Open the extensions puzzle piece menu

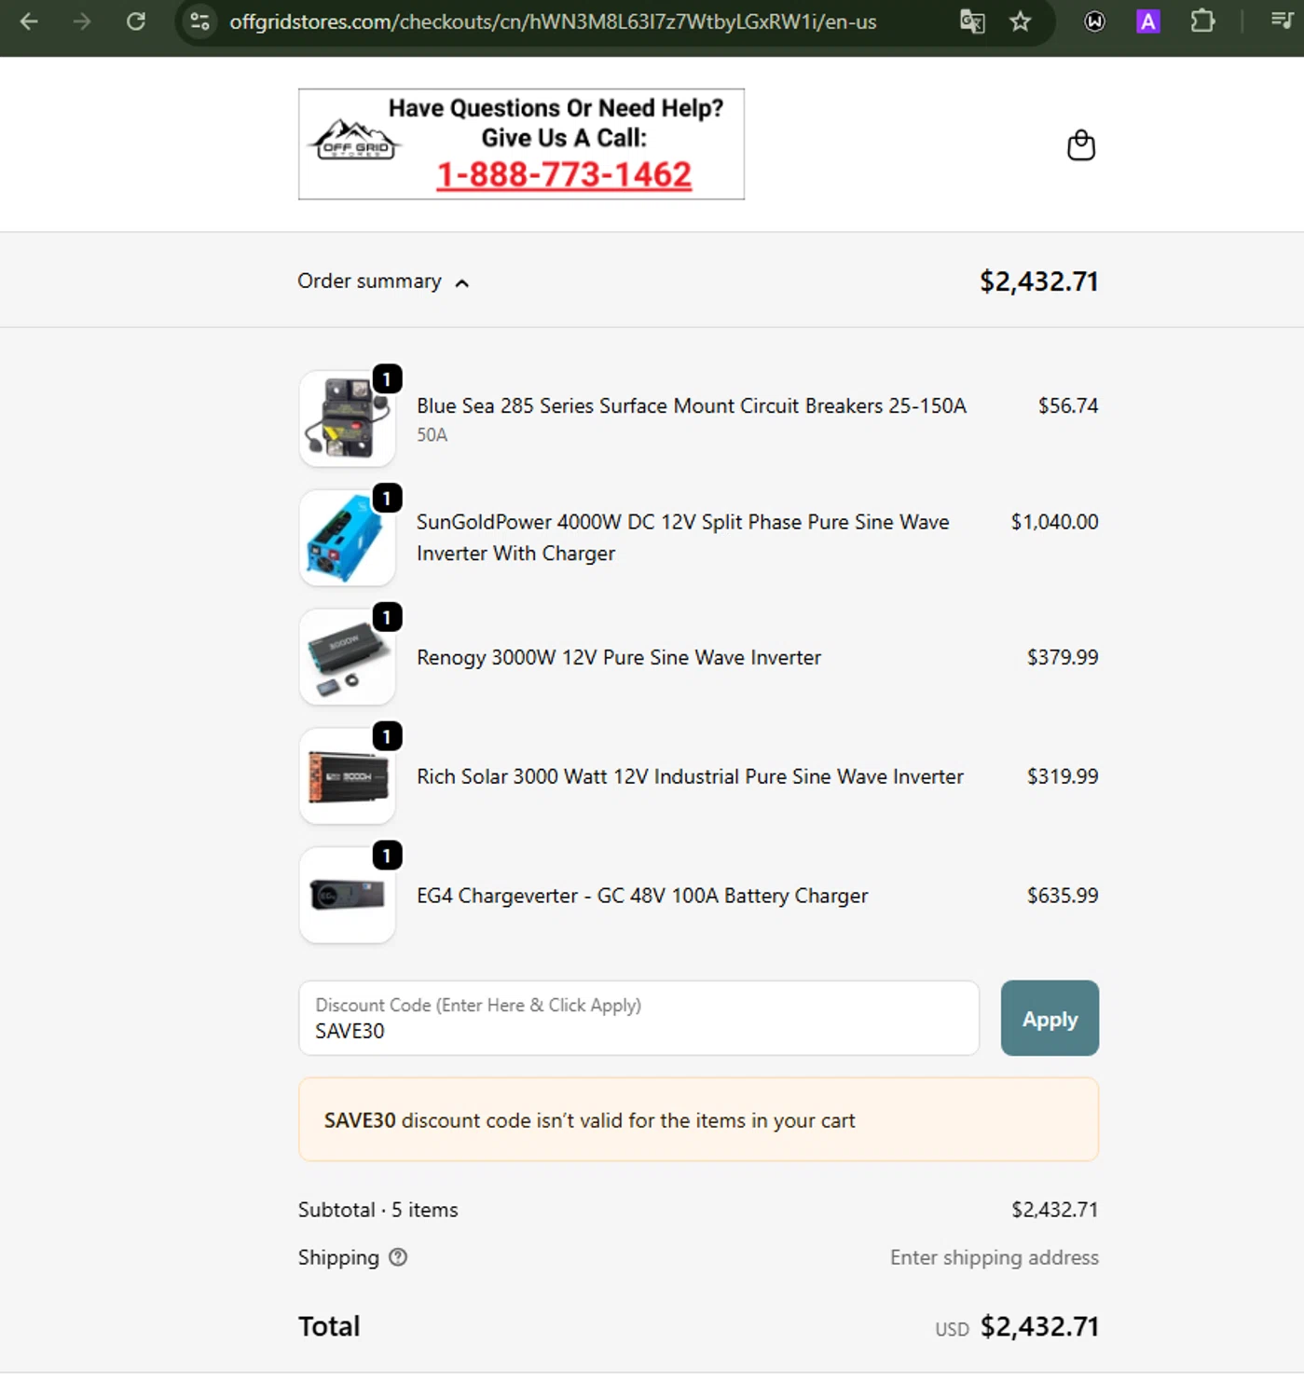(1202, 21)
